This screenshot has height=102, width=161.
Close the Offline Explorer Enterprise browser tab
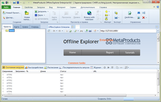click(x=72, y=27)
